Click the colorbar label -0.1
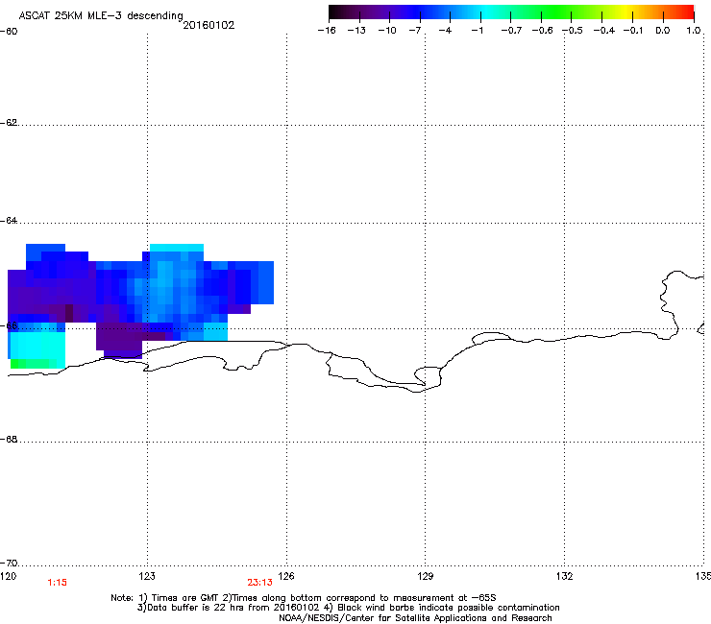Screen dimensions: 711x624 tap(633, 31)
